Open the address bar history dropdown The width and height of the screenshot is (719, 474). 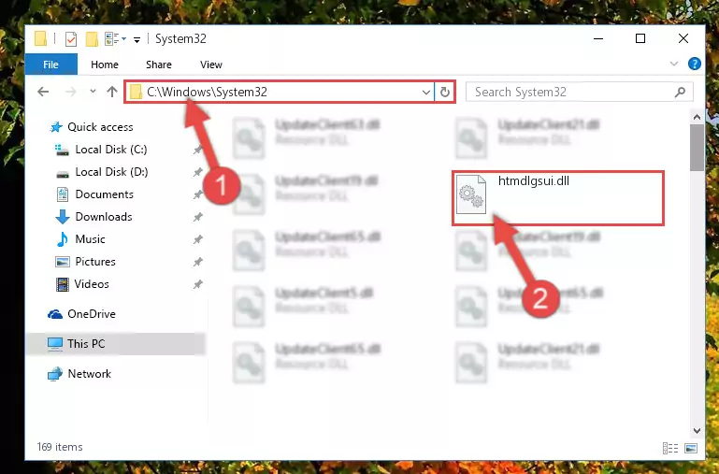tap(426, 93)
